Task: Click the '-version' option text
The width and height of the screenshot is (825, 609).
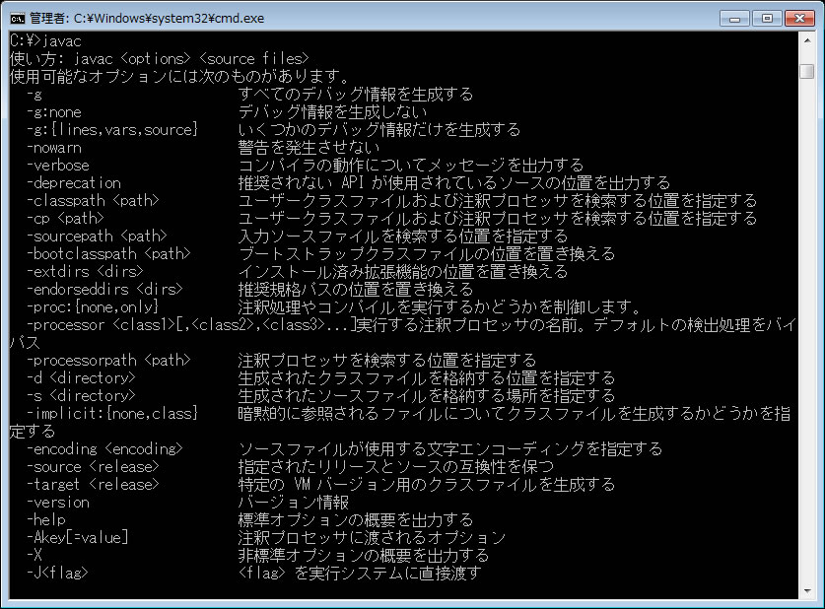Action: (x=58, y=503)
